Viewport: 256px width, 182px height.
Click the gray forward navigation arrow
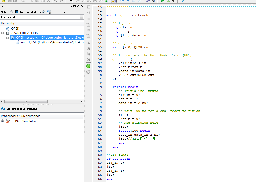pyautogui.click(x=88, y=72)
